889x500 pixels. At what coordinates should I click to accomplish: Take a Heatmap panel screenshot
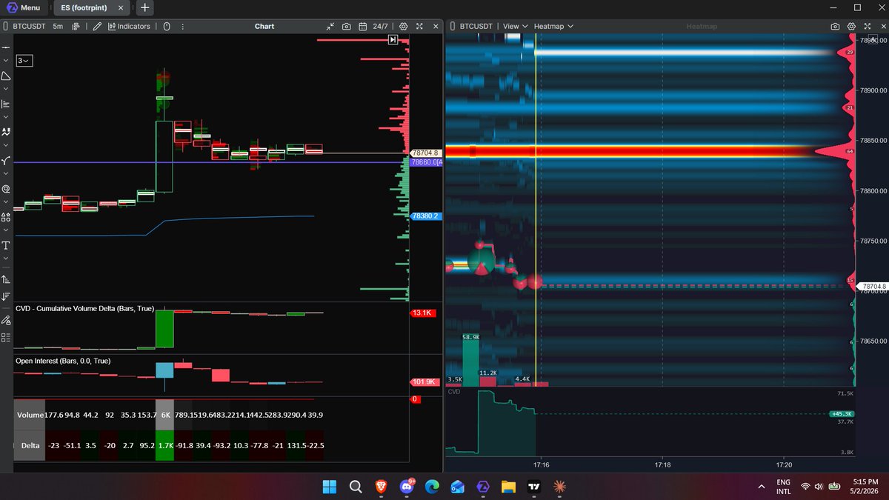coord(835,26)
